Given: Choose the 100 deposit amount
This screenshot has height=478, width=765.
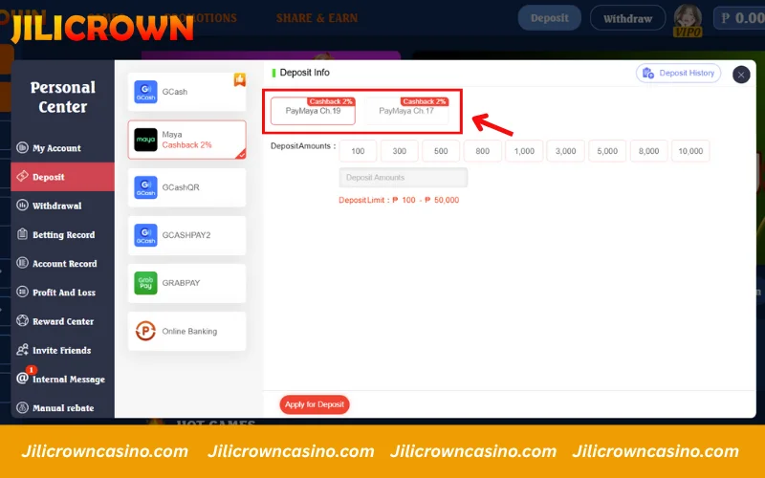Looking at the screenshot, I should click(358, 151).
